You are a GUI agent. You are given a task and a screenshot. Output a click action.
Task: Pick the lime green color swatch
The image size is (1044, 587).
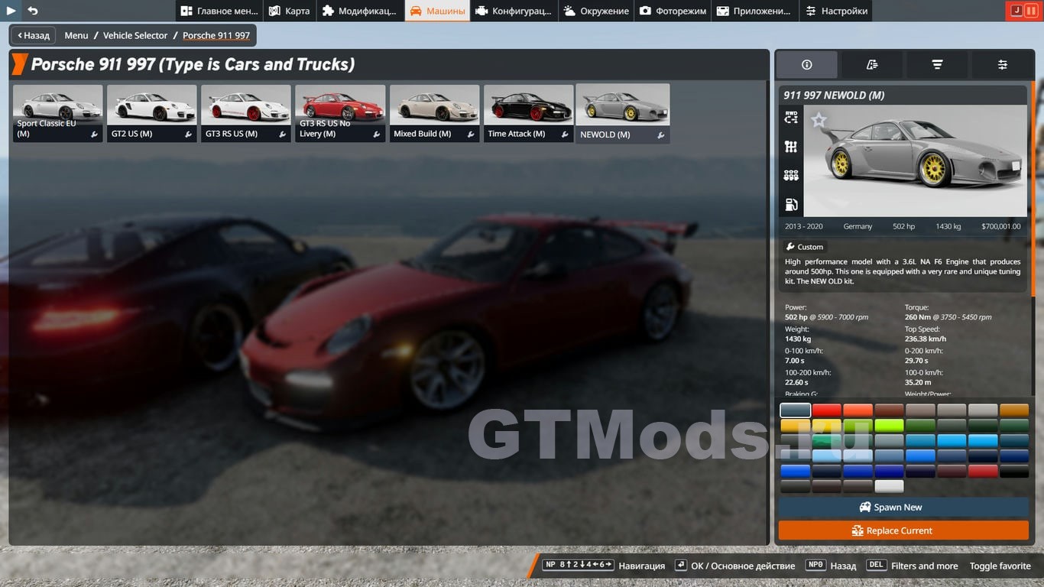click(x=890, y=426)
